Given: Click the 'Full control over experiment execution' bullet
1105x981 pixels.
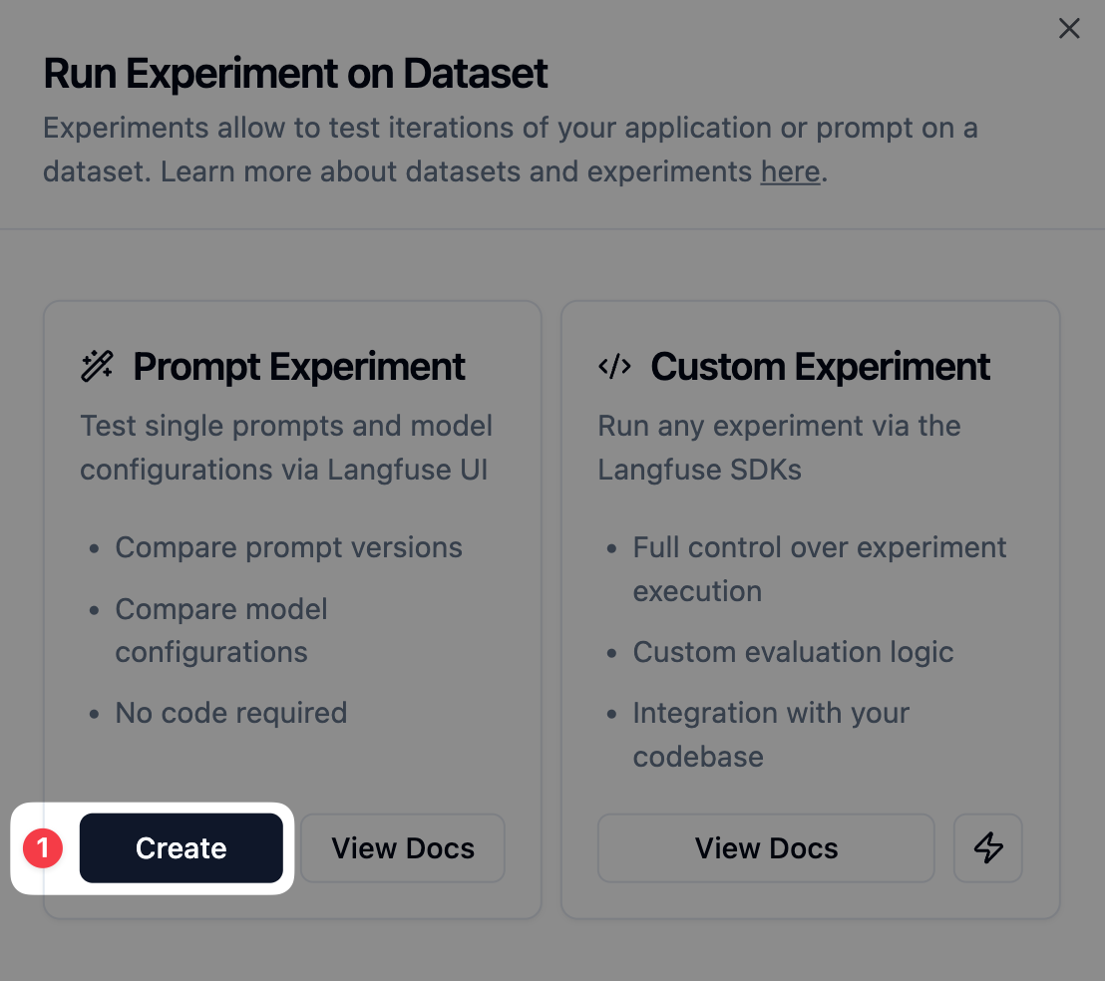Looking at the screenshot, I should 820,568.
